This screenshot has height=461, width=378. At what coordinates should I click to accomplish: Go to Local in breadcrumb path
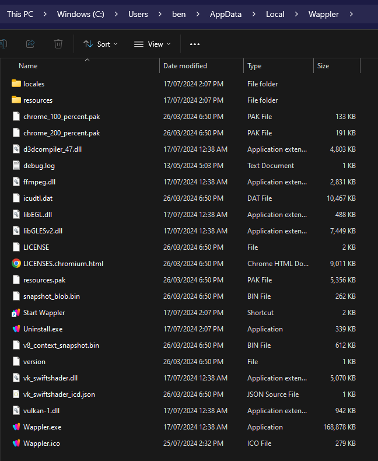coord(275,14)
